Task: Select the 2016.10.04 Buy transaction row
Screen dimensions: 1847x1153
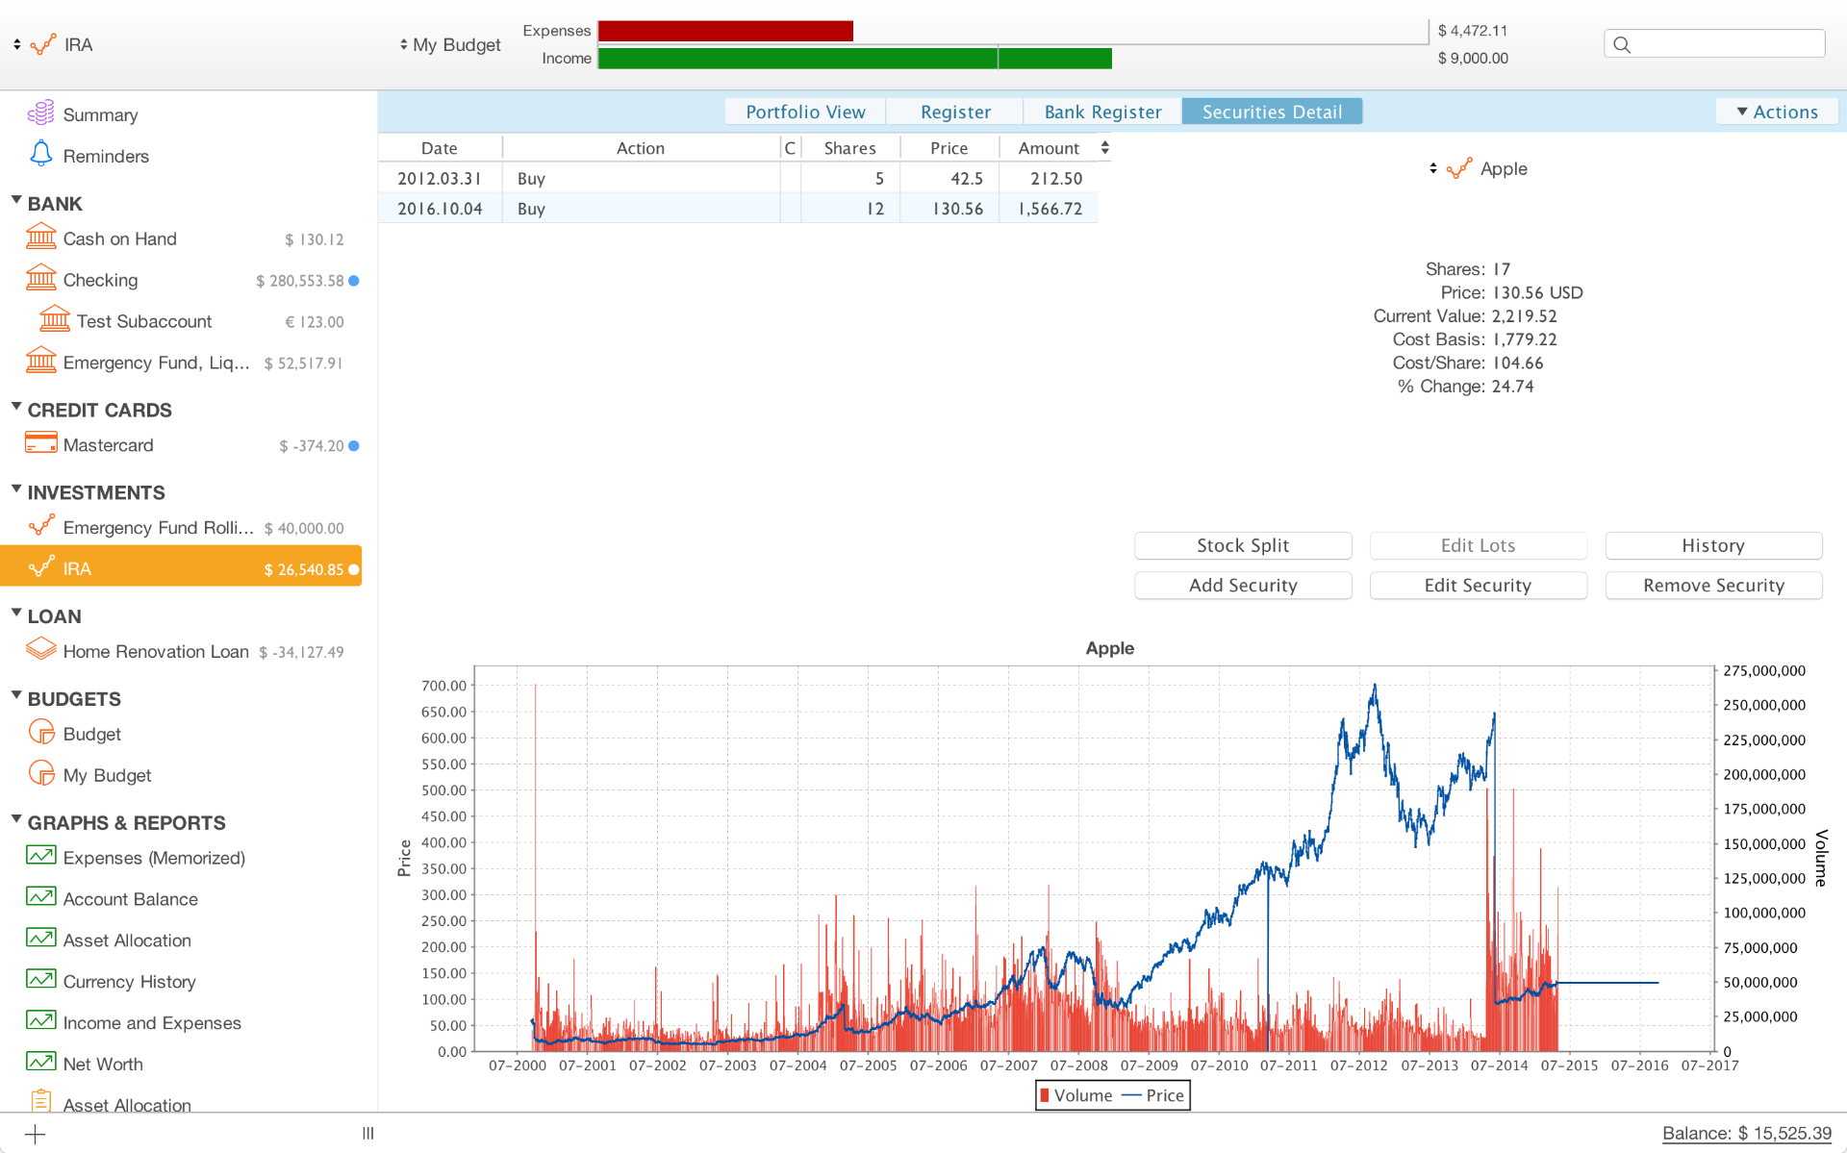Action: (738, 208)
